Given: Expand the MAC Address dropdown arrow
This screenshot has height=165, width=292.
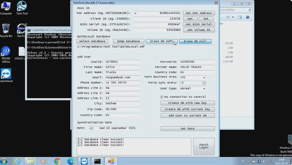Looking at the screenshot, I should coord(136,13).
